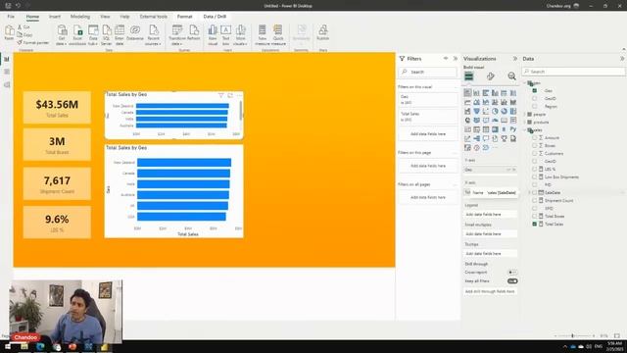Select the 9.6% LBS card
The height and width of the screenshot is (353, 627).
(x=57, y=223)
